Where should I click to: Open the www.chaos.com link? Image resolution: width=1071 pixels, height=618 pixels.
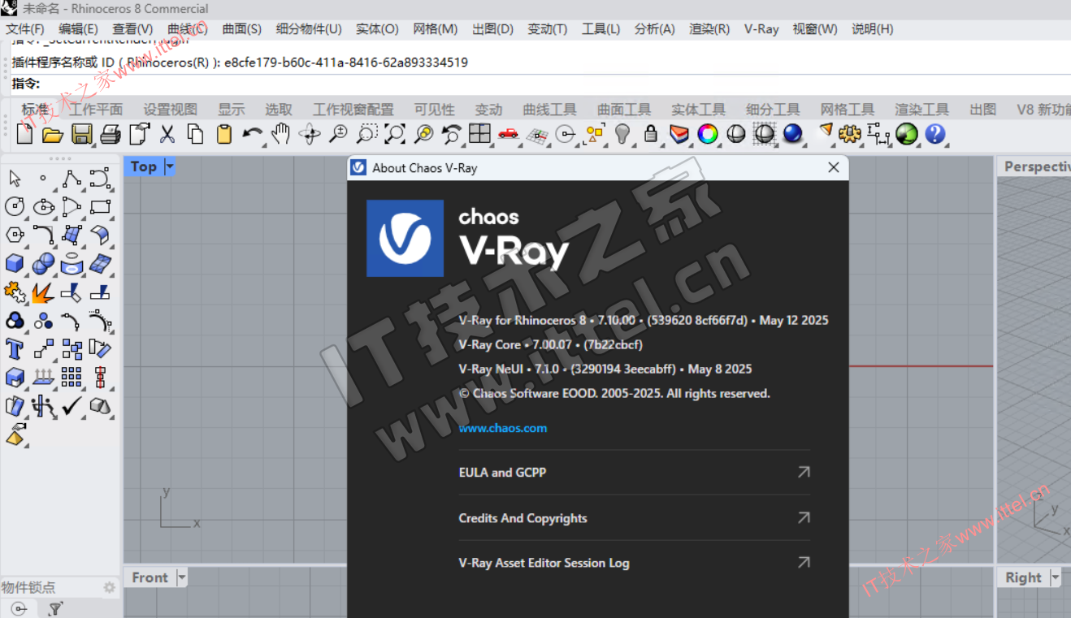(x=502, y=428)
